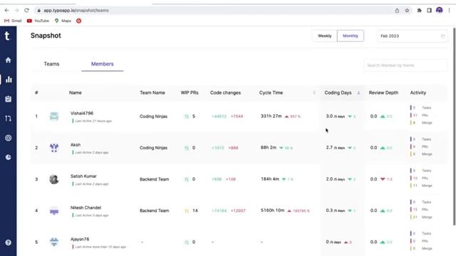Open the Maps bookmark
456x256 pixels.
(x=63, y=21)
